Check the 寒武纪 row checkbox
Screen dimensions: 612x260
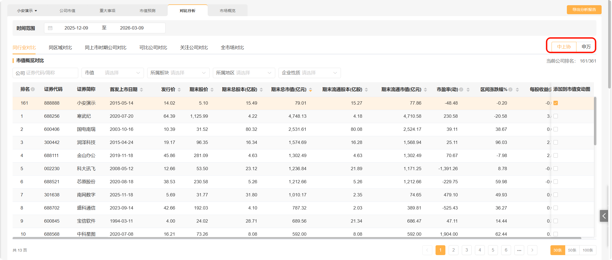pos(556,116)
